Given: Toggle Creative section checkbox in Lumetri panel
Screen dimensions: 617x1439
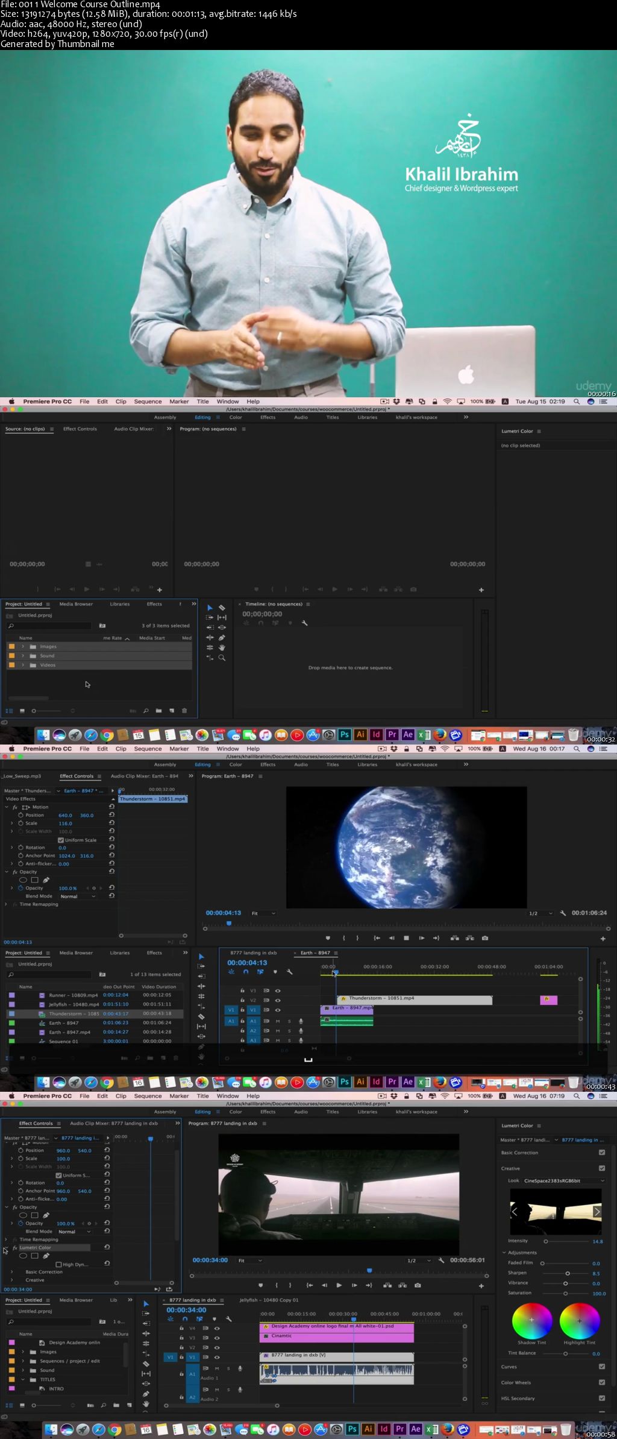Looking at the screenshot, I should [x=602, y=1168].
